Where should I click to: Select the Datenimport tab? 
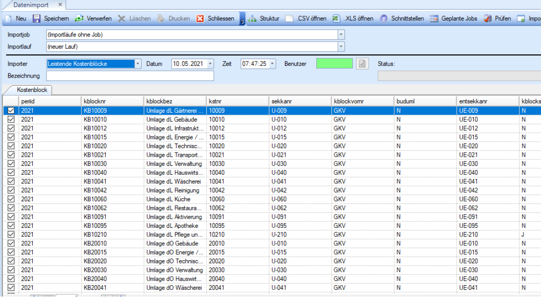[31, 5]
